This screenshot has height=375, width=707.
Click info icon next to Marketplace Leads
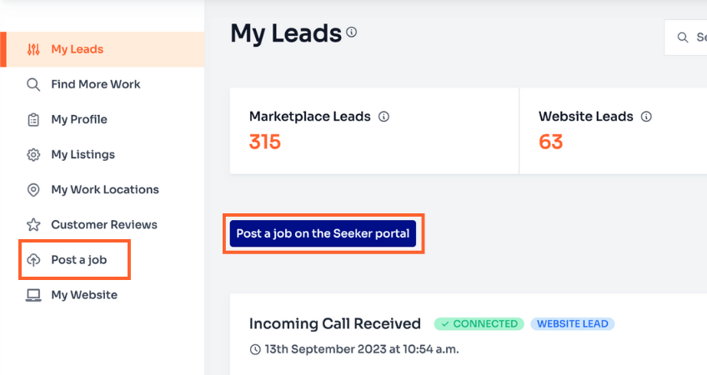point(384,117)
